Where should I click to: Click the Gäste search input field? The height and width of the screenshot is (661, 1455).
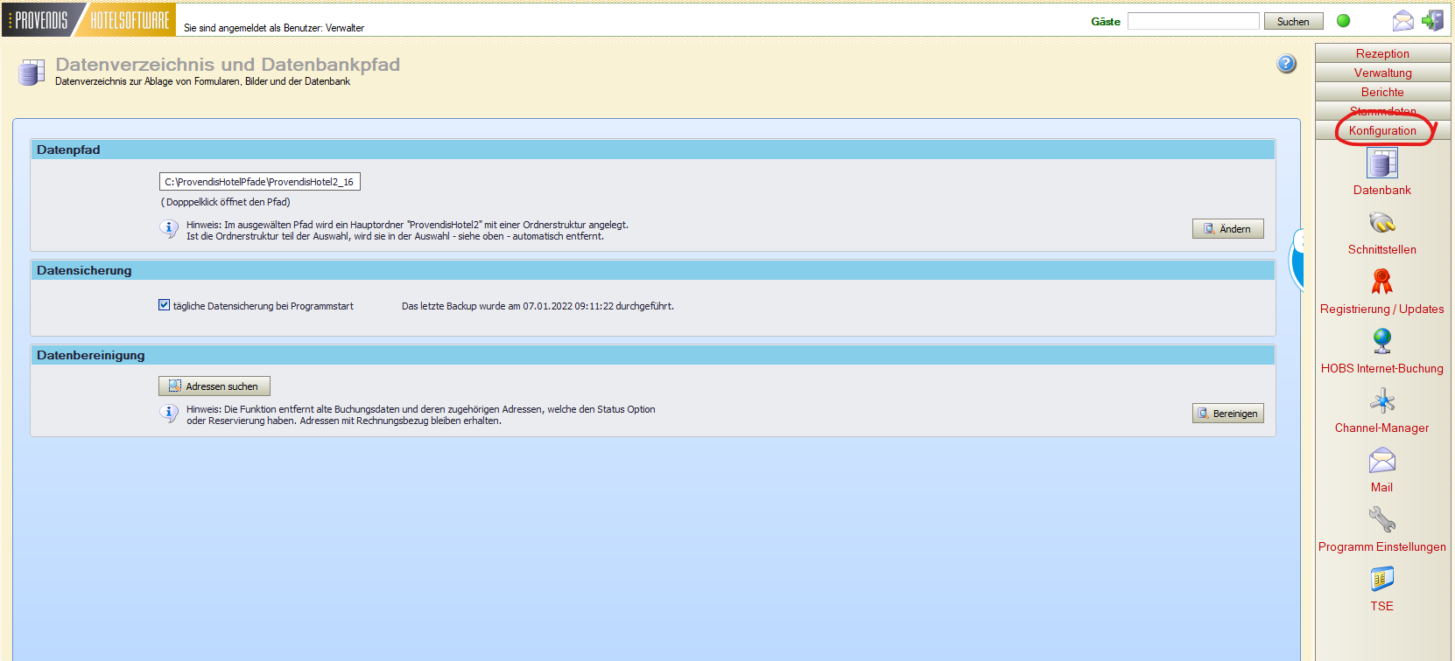pyautogui.click(x=1192, y=21)
